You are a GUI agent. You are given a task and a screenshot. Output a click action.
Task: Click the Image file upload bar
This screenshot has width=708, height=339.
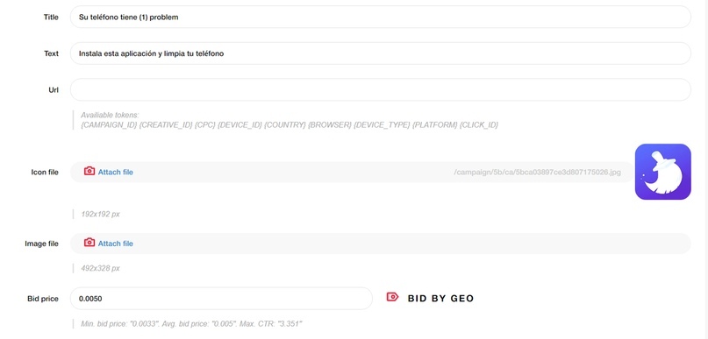(380, 244)
